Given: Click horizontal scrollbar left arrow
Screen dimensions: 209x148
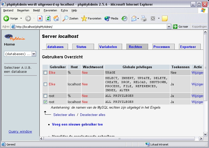Looking at the screenshot, I should [41, 139].
